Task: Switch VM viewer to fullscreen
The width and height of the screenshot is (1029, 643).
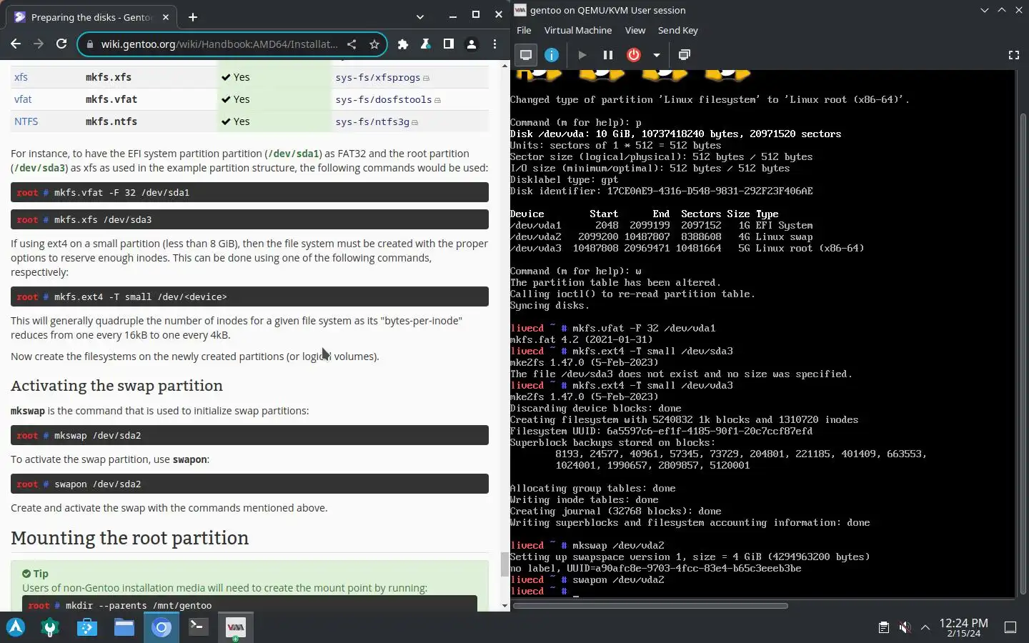Action: [1013, 55]
